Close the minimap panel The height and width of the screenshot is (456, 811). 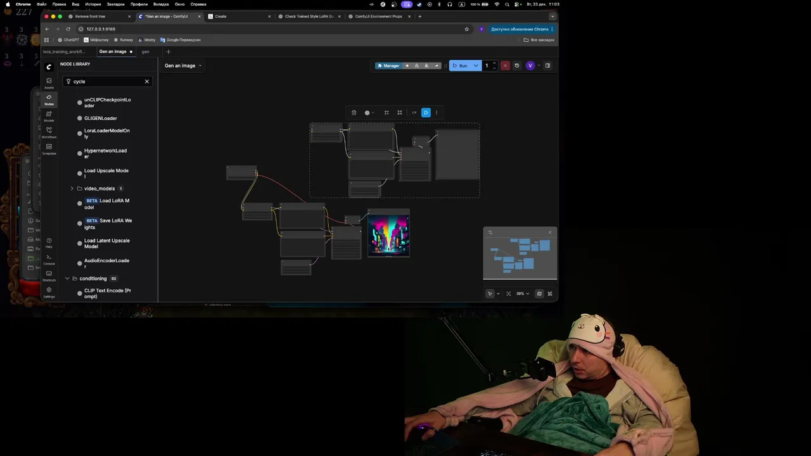pos(550,232)
